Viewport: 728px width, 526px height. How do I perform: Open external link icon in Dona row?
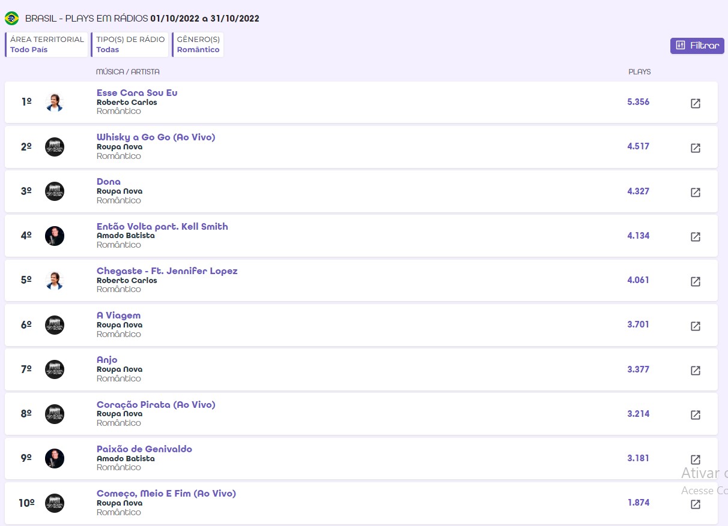click(696, 193)
